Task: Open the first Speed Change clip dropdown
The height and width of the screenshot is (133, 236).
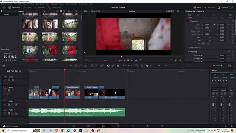Action: point(73,97)
